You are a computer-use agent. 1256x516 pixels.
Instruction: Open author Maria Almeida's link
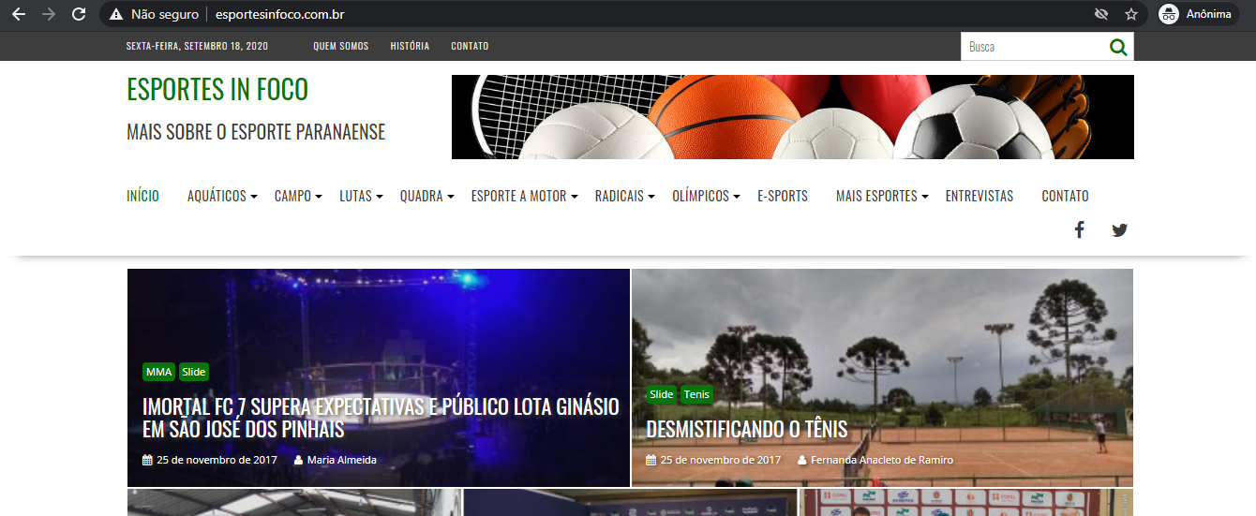point(341,460)
